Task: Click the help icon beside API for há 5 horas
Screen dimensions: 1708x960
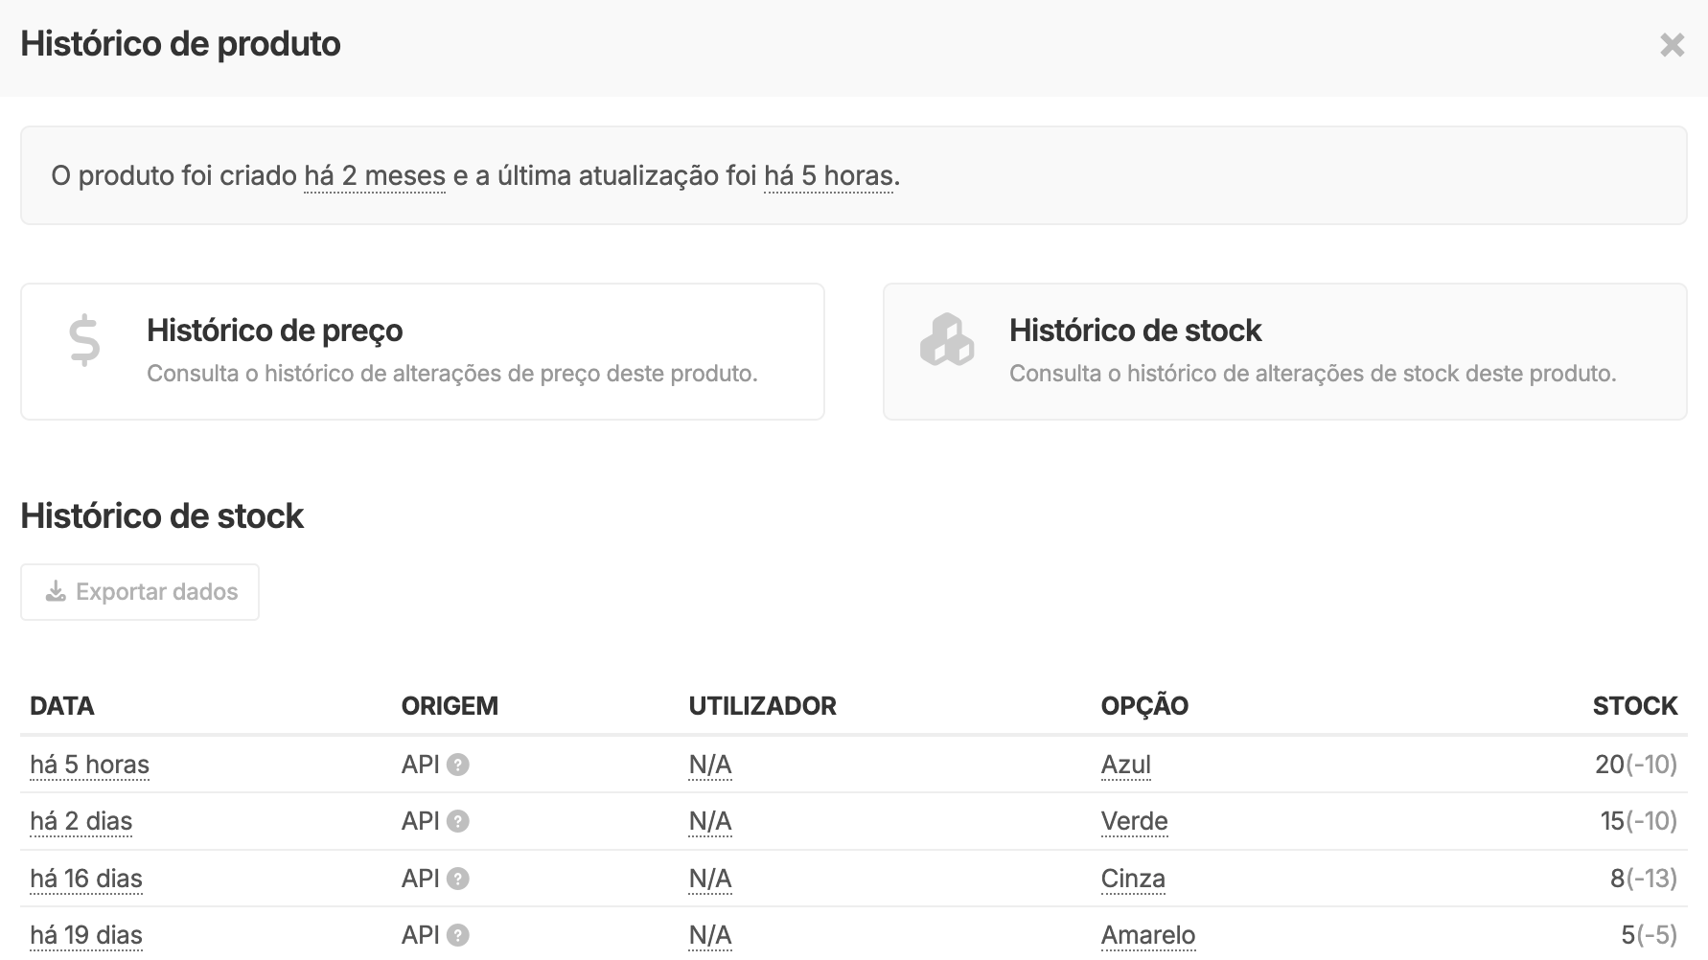Action: 458,765
